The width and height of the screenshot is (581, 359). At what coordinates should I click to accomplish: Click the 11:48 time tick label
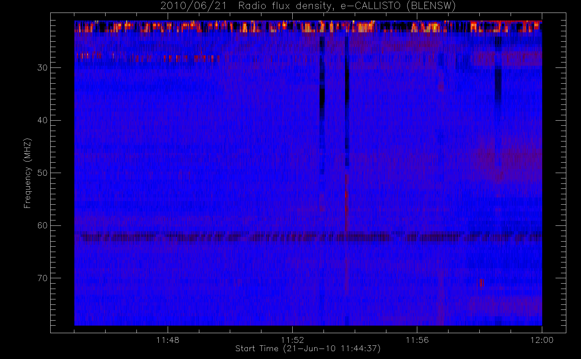click(x=168, y=340)
